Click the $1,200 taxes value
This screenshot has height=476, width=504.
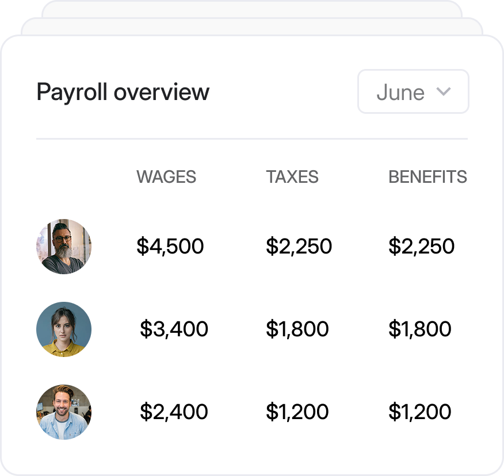297,412
